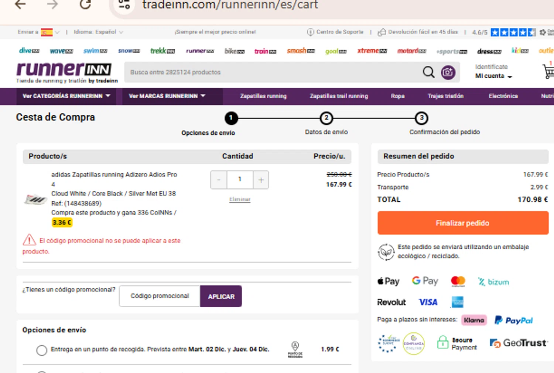Click the TOTAL 170.98 € amount
This screenshot has width=554, height=373.
tap(533, 200)
